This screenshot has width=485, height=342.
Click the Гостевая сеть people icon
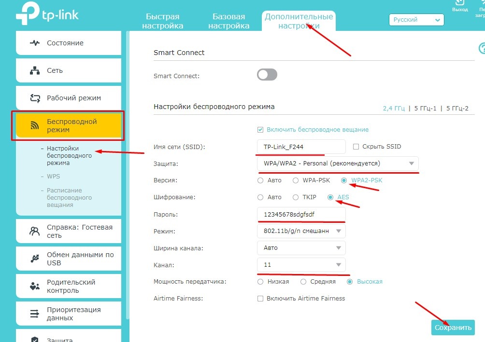35,231
